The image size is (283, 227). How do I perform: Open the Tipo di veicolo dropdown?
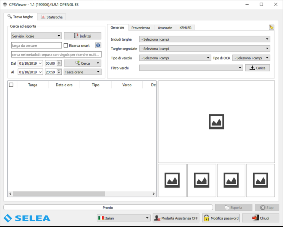tap(175, 58)
